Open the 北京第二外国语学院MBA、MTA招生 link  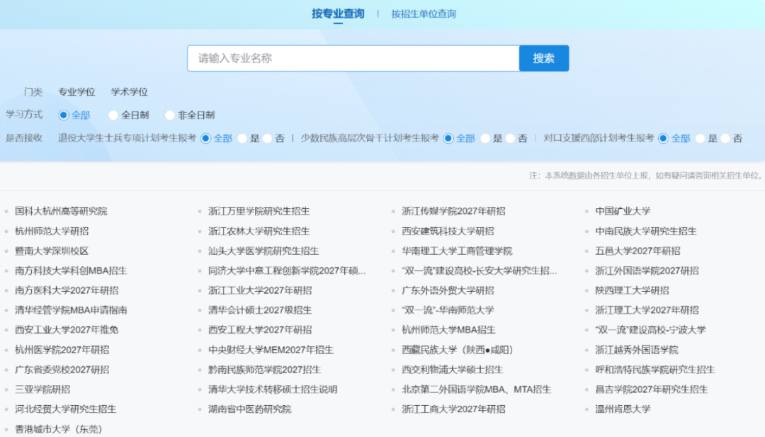coord(477,390)
